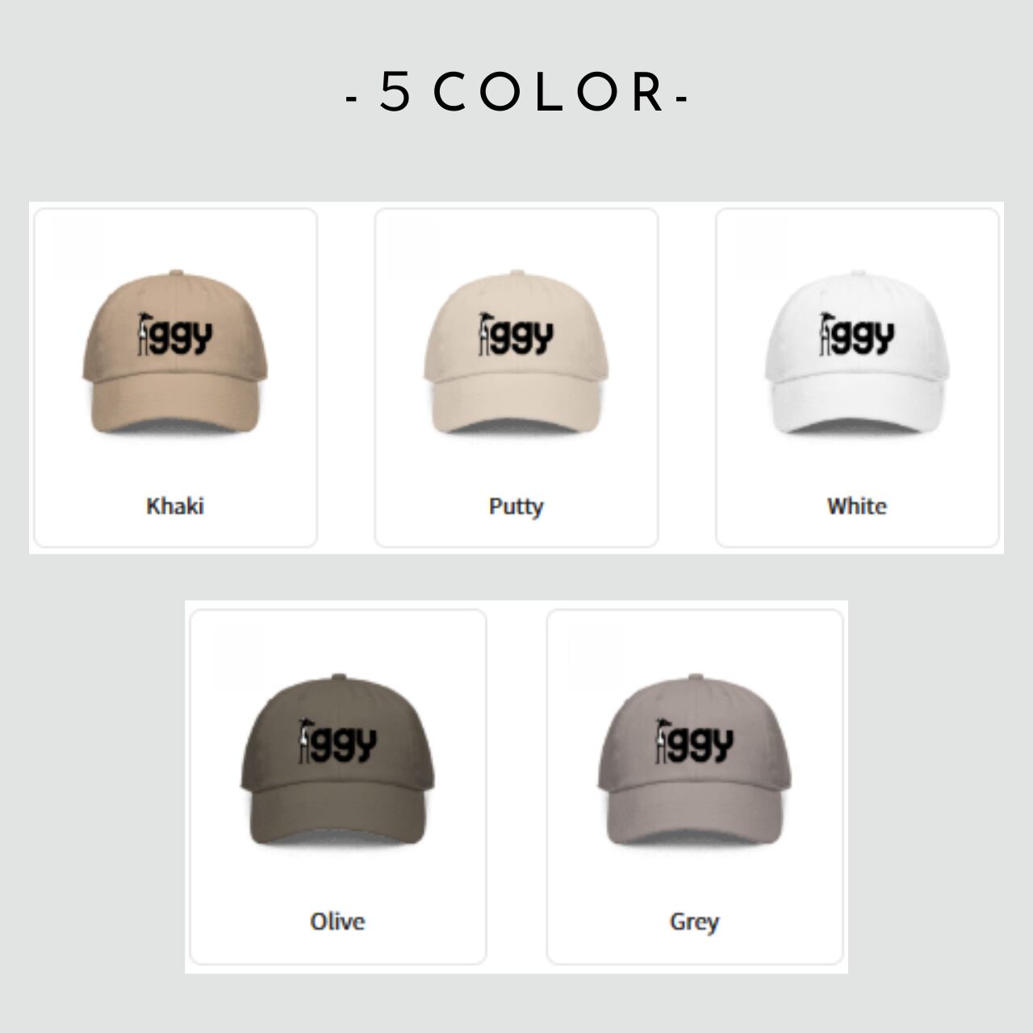Select the Olive cap thumbnail

(x=337, y=759)
